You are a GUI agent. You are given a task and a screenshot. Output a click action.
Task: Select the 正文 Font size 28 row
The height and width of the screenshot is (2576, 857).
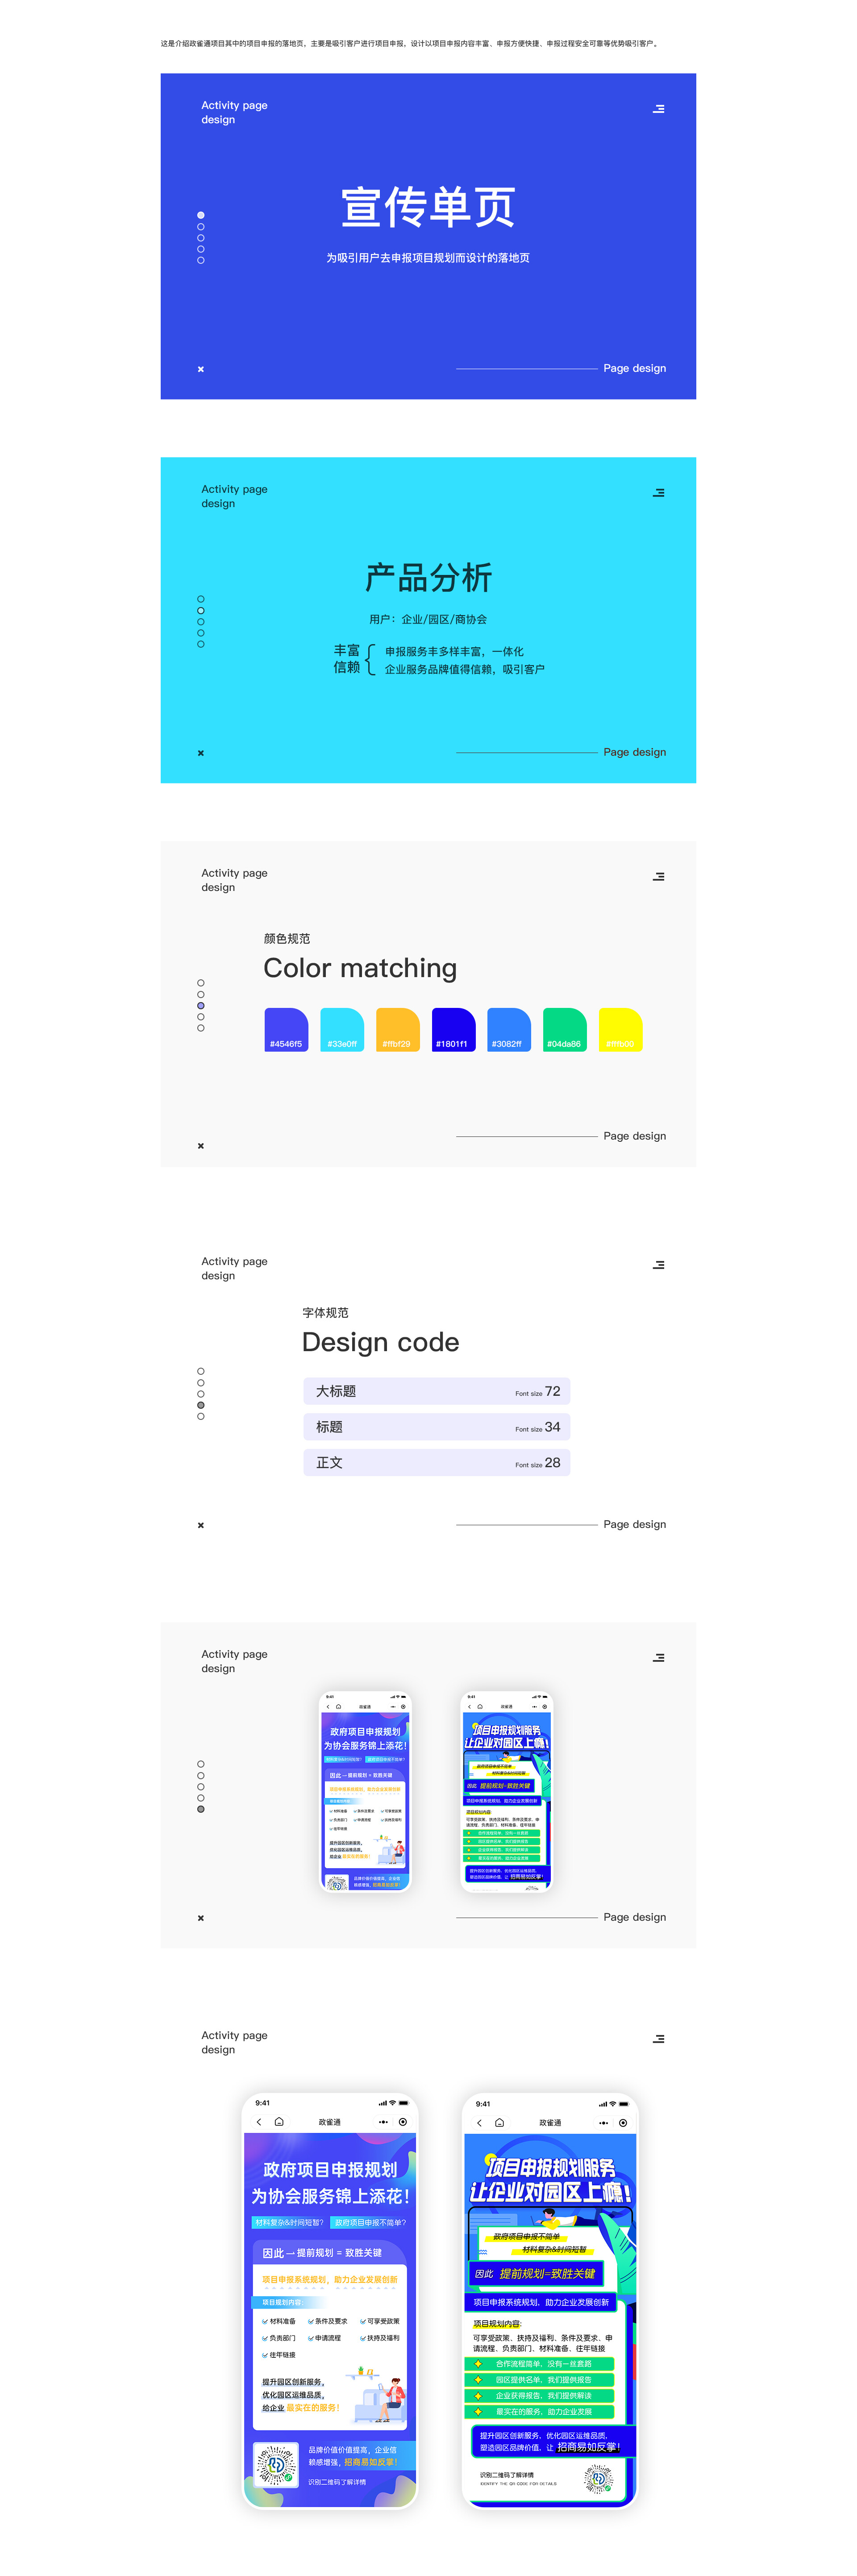tap(437, 1462)
